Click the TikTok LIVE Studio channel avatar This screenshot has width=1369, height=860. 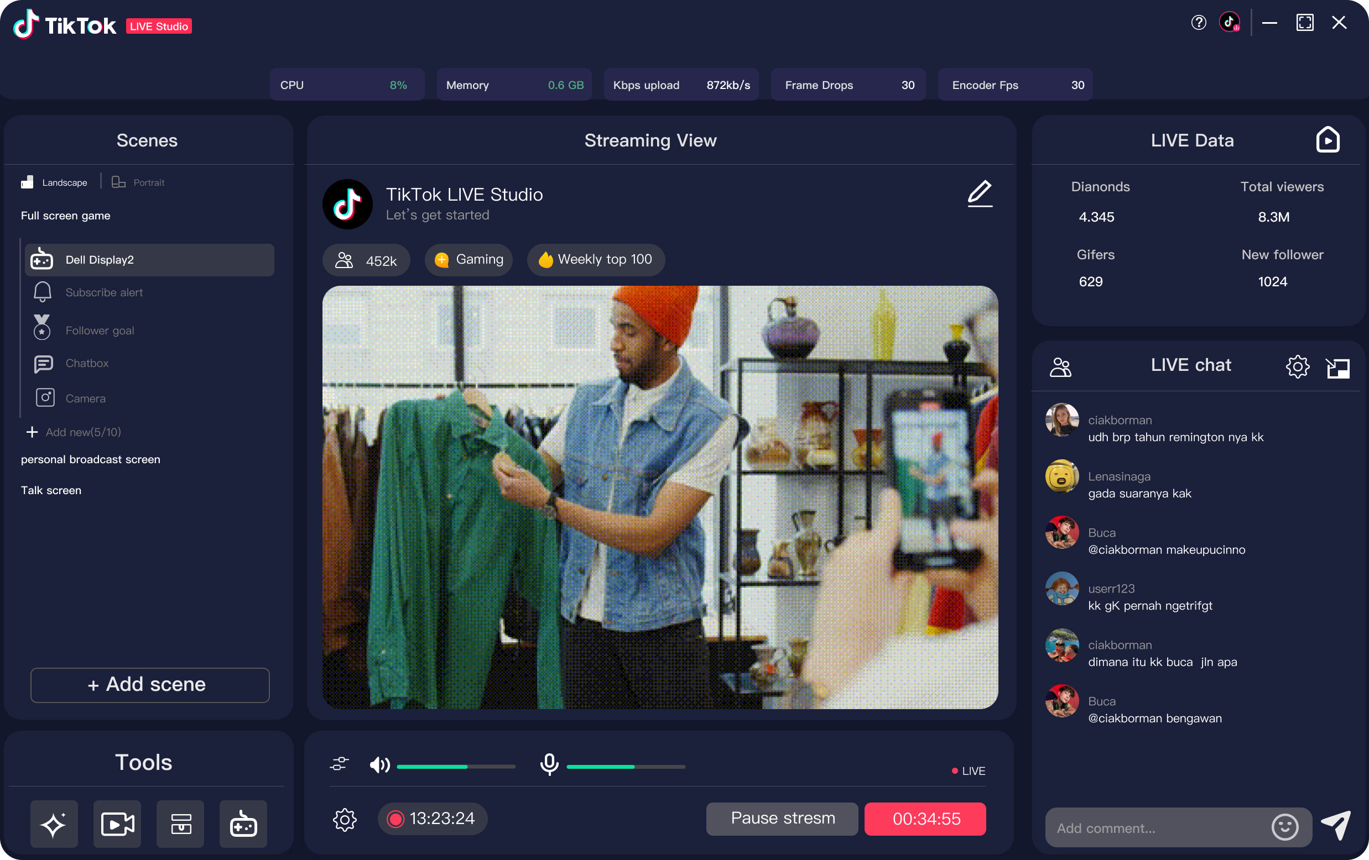pos(347,204)
